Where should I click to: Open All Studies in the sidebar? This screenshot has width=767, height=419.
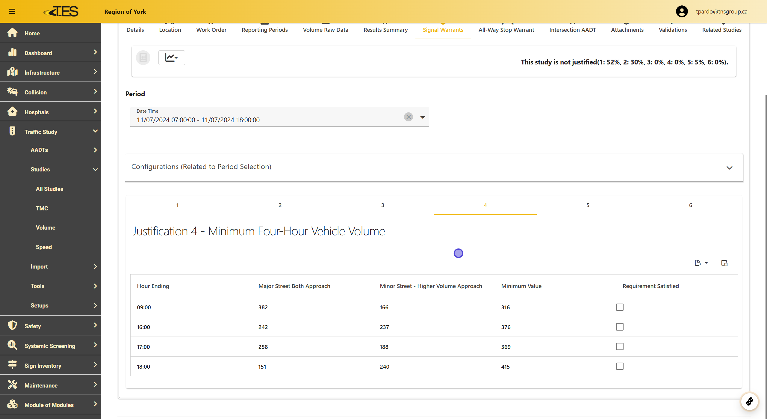pos(49,189)
